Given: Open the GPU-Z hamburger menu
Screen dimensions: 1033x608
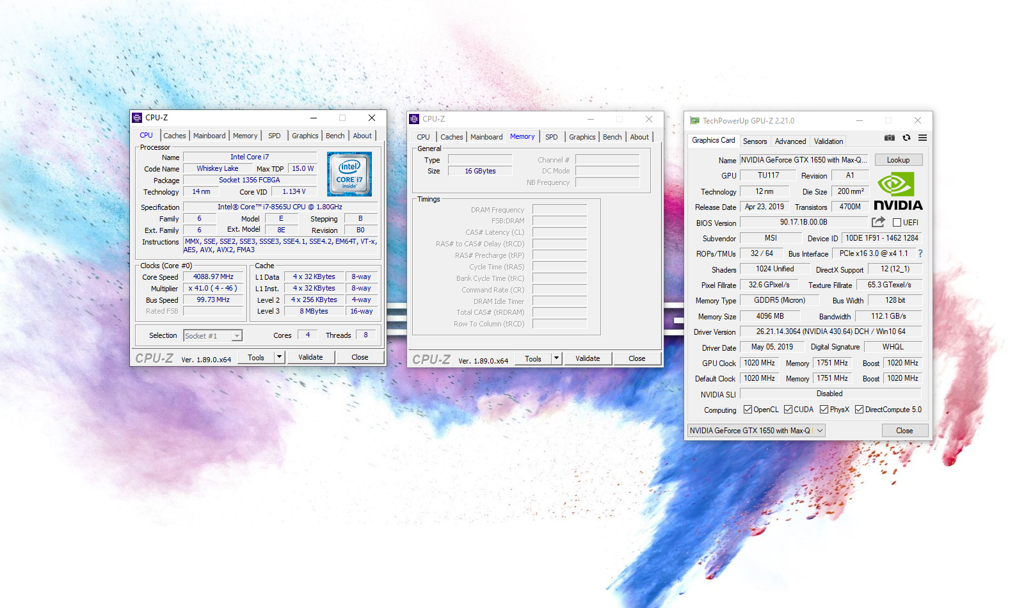Looking at the screenshot, I should [922, 138].
